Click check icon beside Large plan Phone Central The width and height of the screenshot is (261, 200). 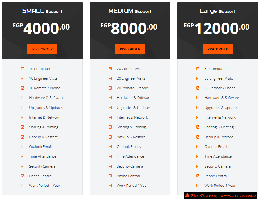click(198, 176)
